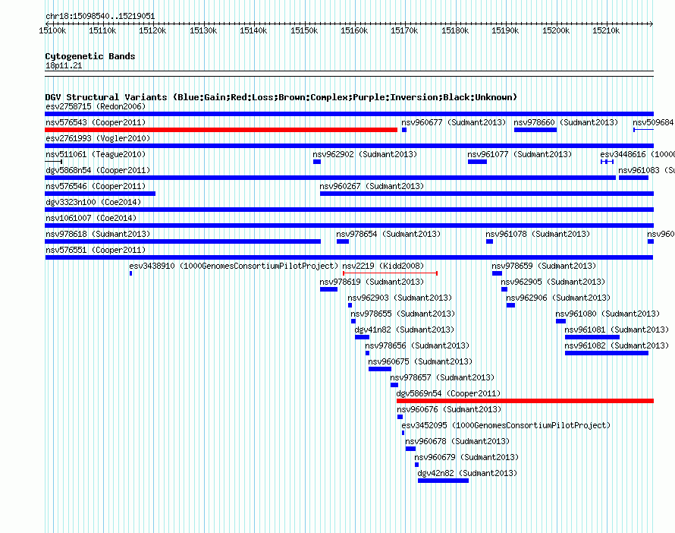Open nsv978655 (Sudmant2013) variant
The height and width of the screenshot is (533, 675).
(403, 314)
